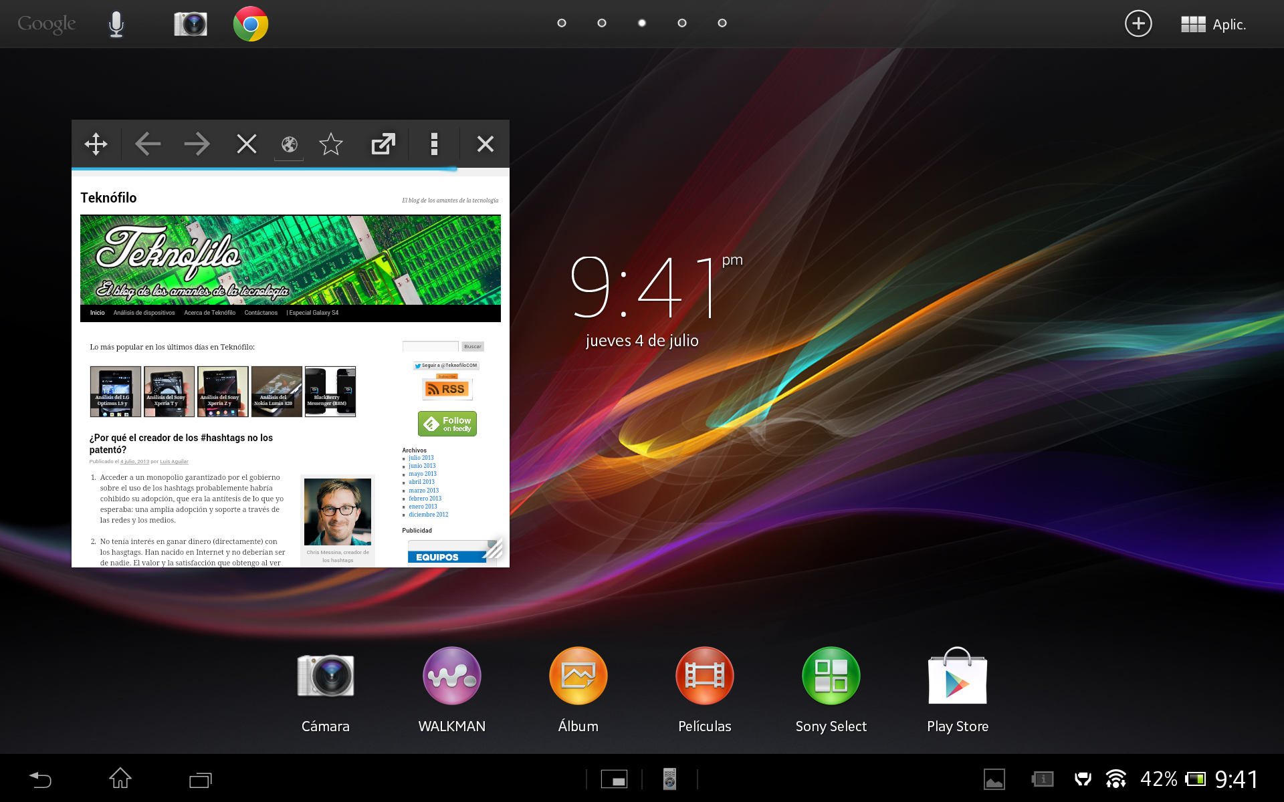This screenshot has width=1284, height=802.
Task: Go back in the small browser window
Action: [147, 144]
